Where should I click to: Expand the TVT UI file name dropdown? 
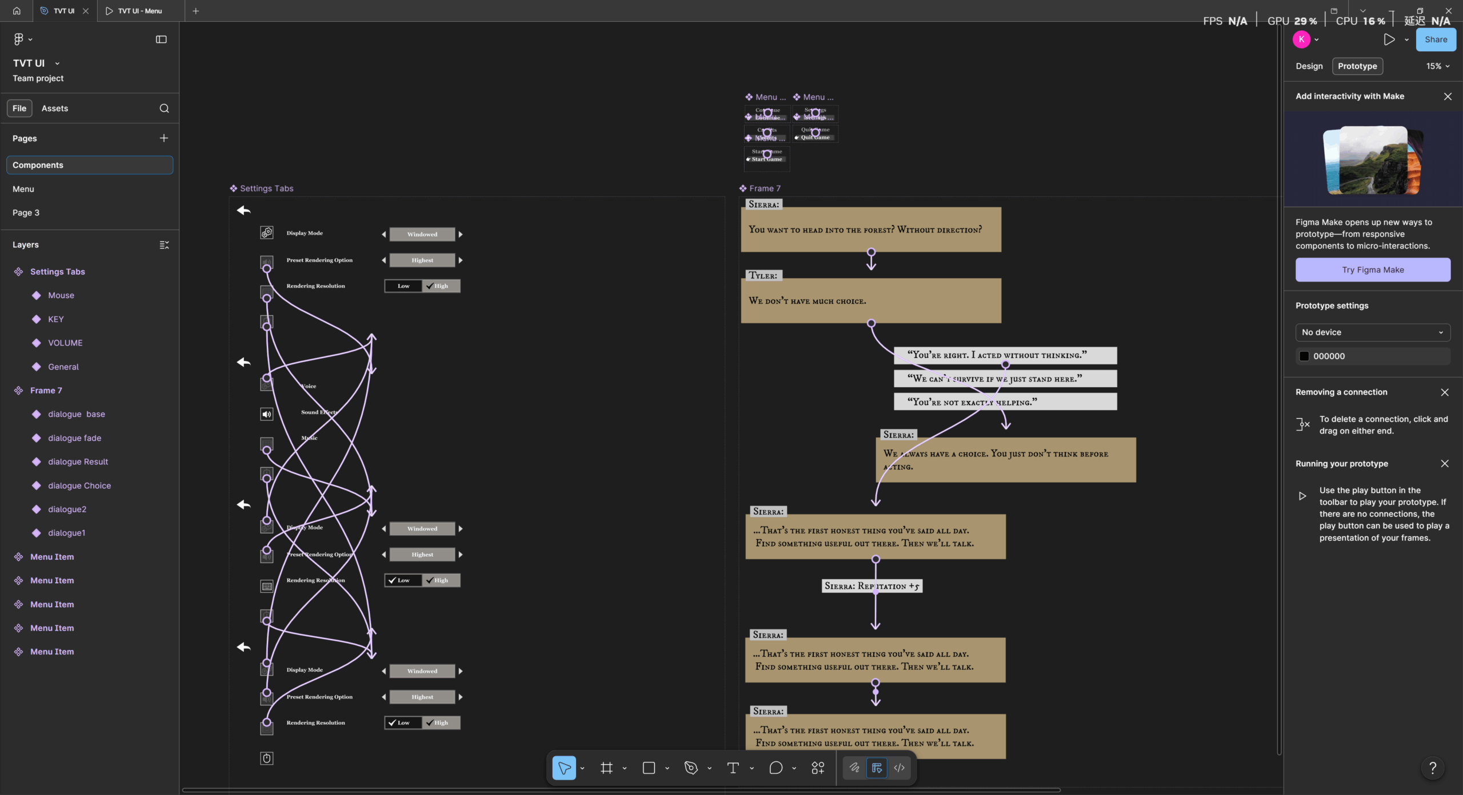[x=57, y=63]
